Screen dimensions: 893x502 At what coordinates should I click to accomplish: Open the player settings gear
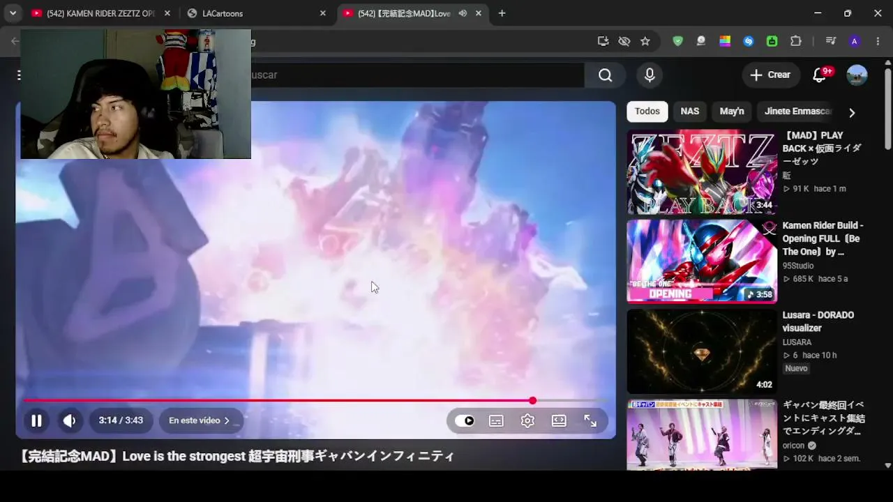(x=527, y=420)
